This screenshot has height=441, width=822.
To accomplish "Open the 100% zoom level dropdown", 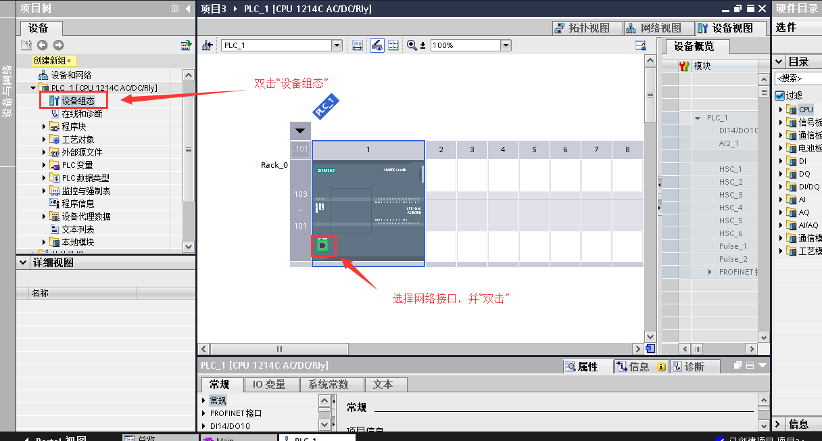I will tap(506, 45).
